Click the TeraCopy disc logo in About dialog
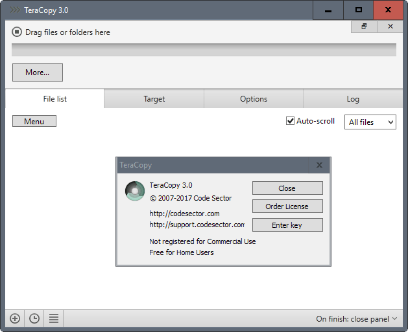Viewport: 408px width, 332px height. [x=135, y=191]
